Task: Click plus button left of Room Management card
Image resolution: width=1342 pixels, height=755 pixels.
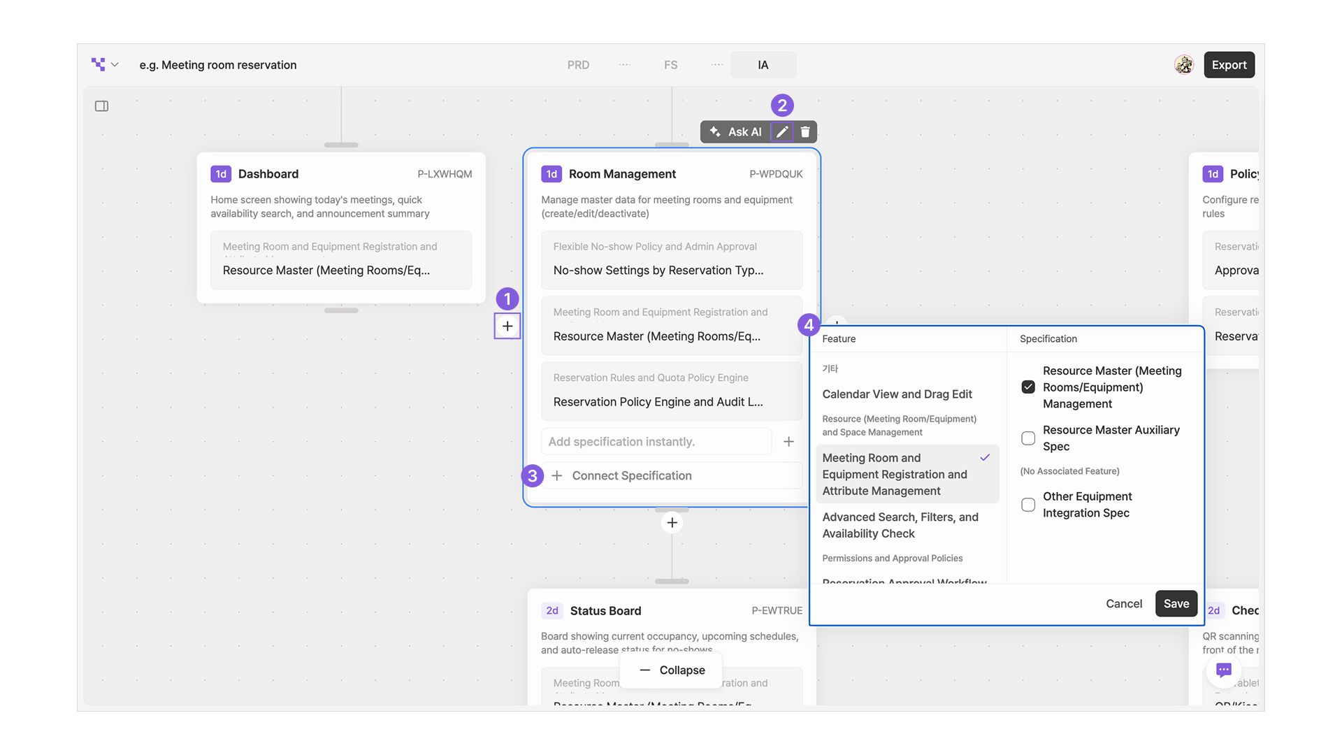Action: [507, 326]
